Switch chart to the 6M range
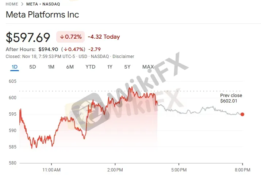Image resolution: width=261 pixels, height=178 pixels. point(70,67)
